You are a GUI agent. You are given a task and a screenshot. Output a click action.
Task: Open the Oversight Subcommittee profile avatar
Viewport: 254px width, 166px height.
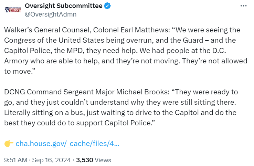pos(13,10)
